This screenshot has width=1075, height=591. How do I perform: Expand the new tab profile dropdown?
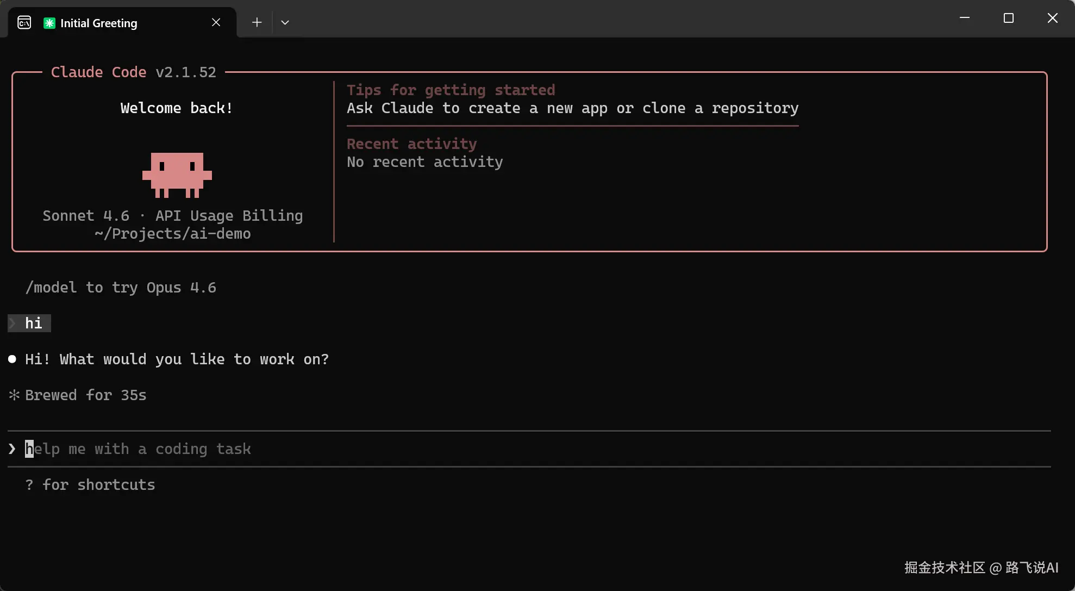(x=285, y=22)
